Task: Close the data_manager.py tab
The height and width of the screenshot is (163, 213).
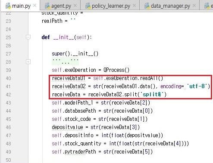Action: (194, 6)
